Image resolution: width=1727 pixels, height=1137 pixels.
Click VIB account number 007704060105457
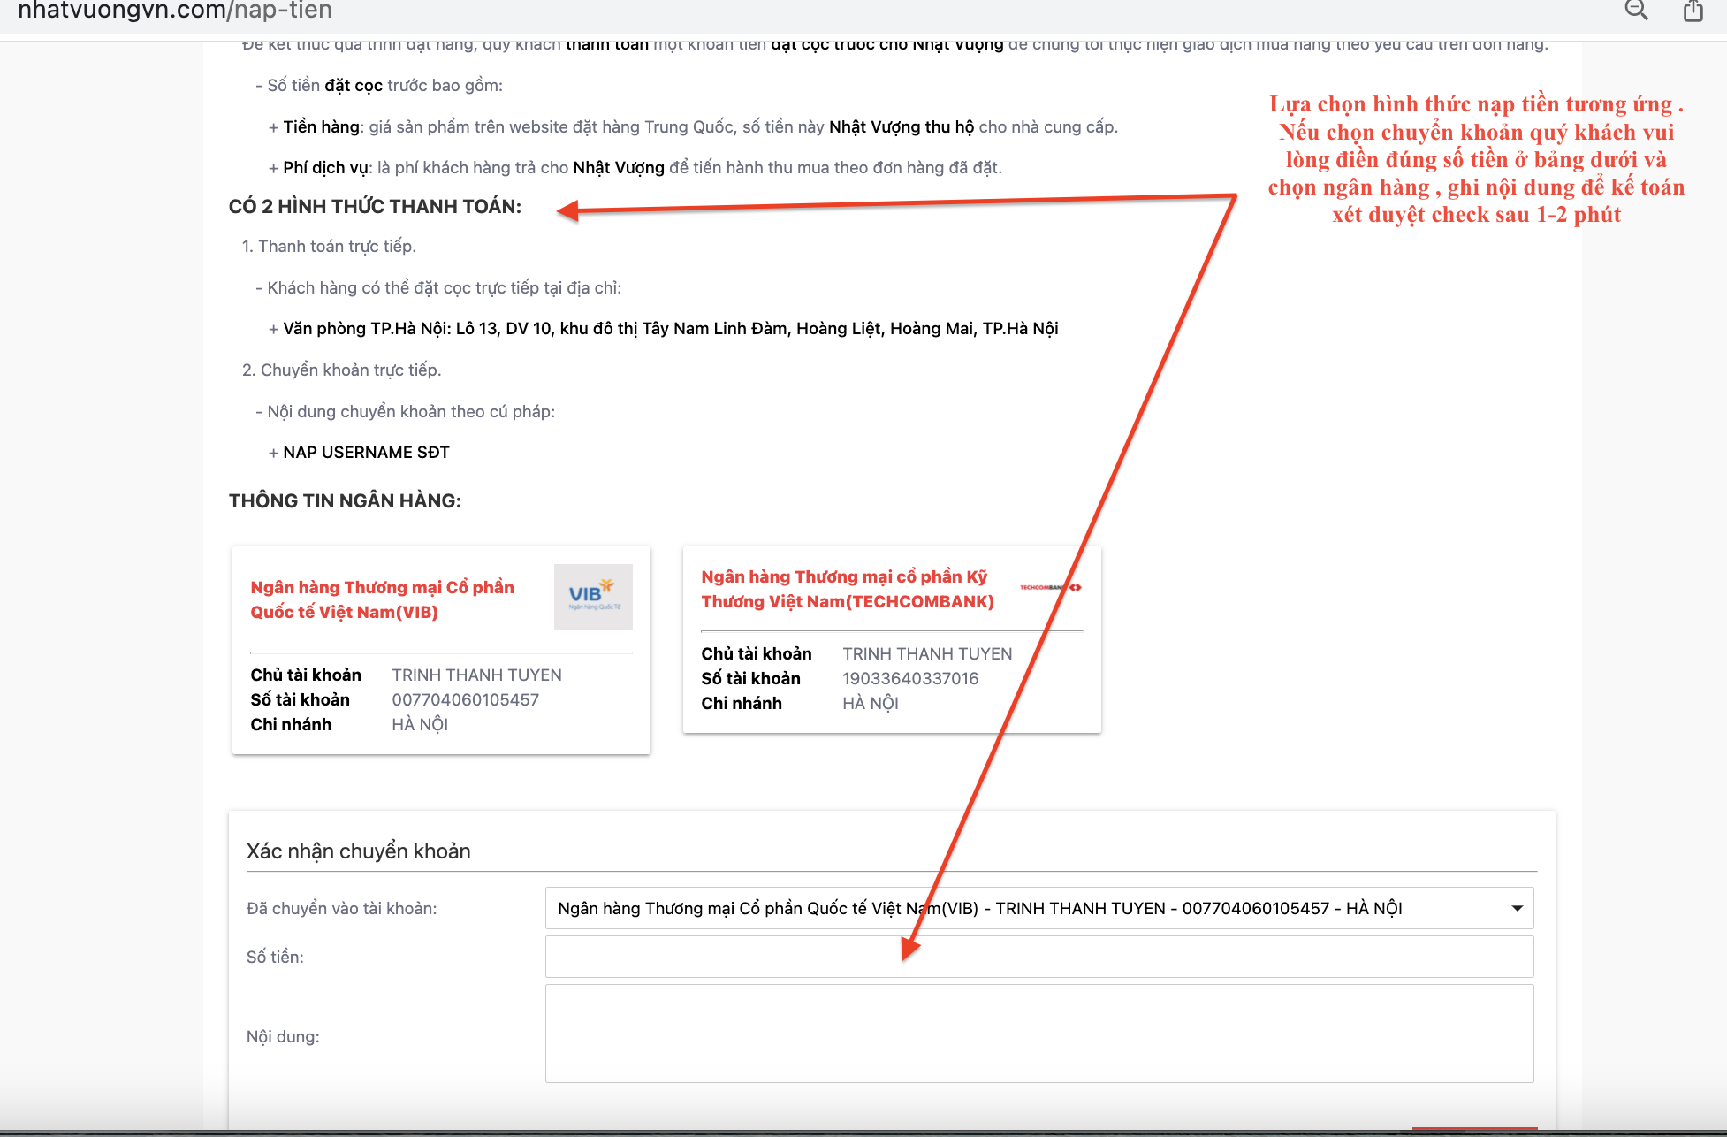pyautogui.click(x=466, y=699)
